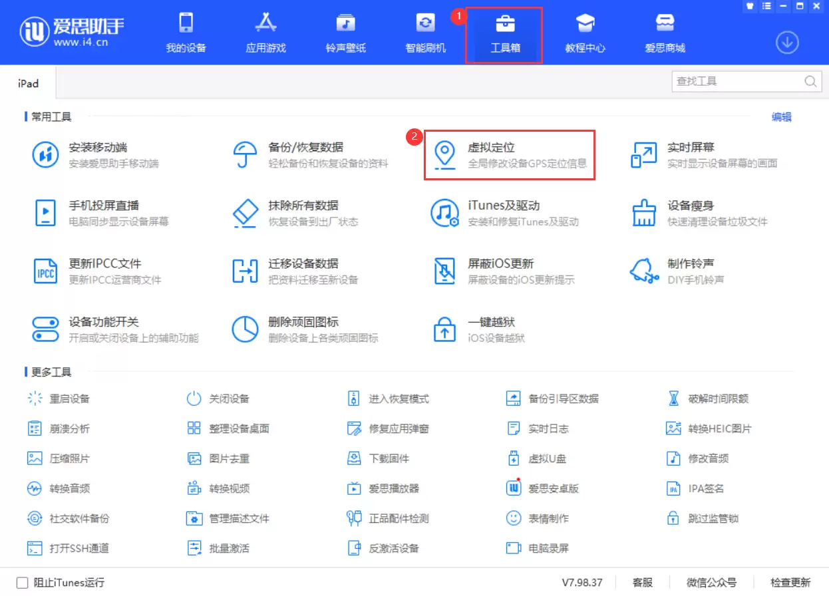829x596 pixels.
Task: Click the search magnifier icon
Action: click(810, 81)
